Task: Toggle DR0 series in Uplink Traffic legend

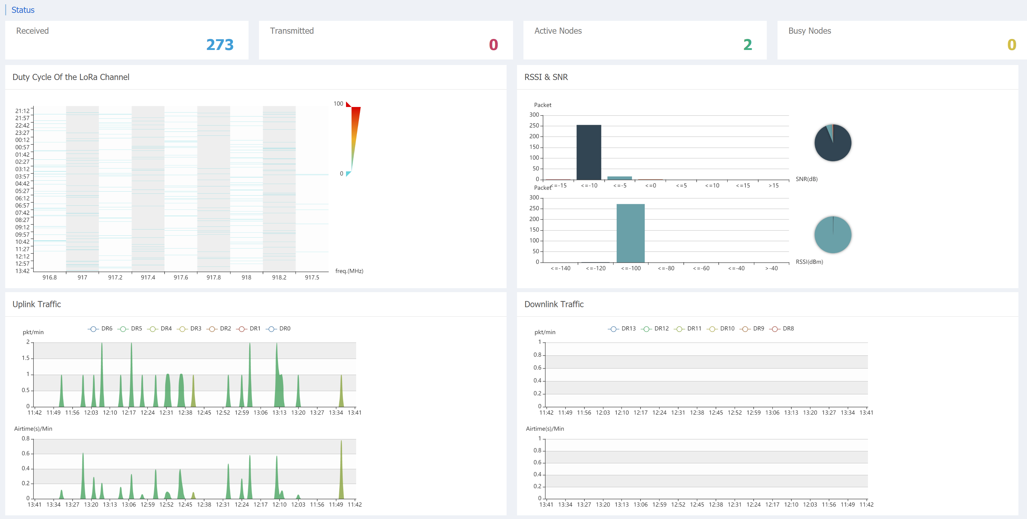Action: pos(278,329)
